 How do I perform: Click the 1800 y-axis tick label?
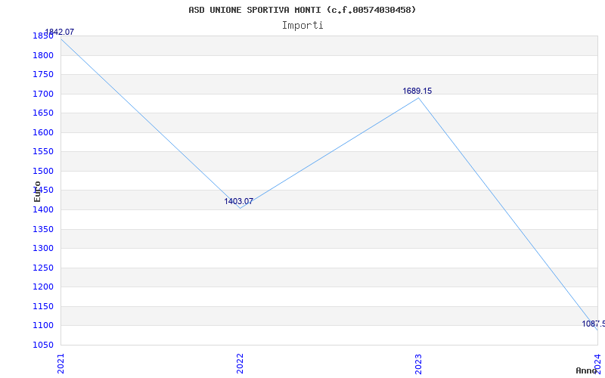point(43,55)
